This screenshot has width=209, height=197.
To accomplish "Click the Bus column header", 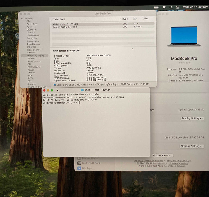I will point(135,19).
